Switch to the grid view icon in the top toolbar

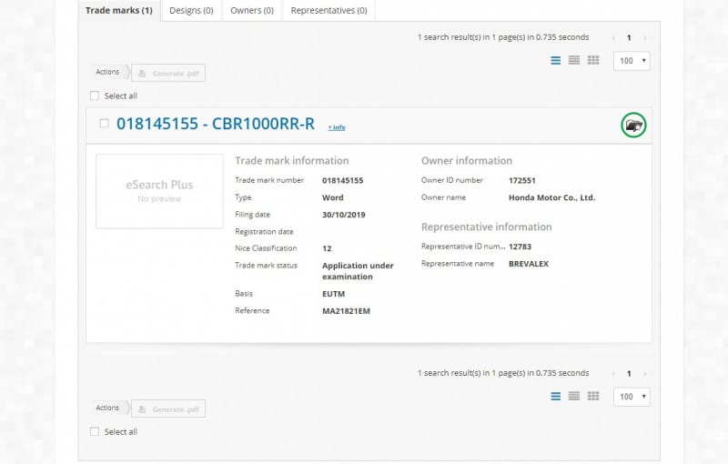pyautogui.click(x=593, y=60)
